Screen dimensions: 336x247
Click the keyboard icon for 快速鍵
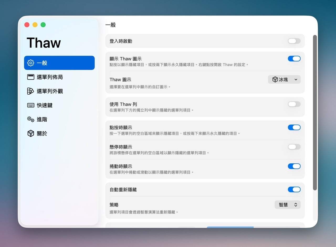(31, 105)
